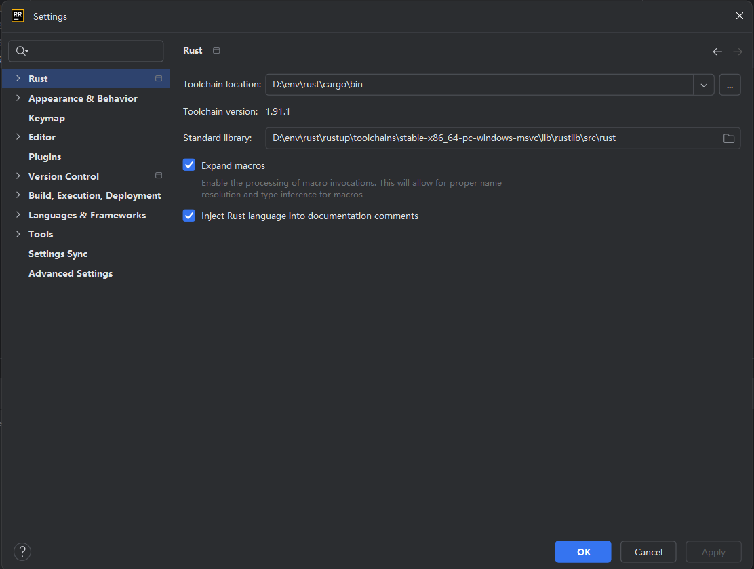Expand the Build, Execution, Deployment chevron
This screenshot has height=569, width=754.
coord(18,195)
